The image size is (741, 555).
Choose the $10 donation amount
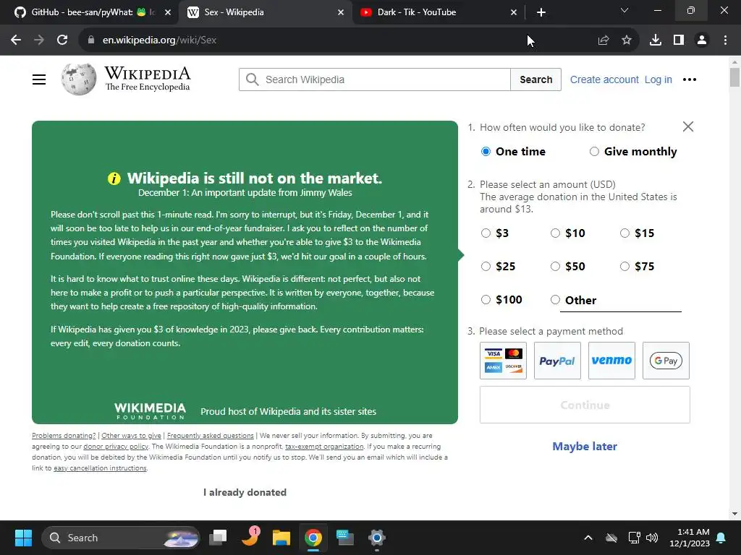[555, 233]
